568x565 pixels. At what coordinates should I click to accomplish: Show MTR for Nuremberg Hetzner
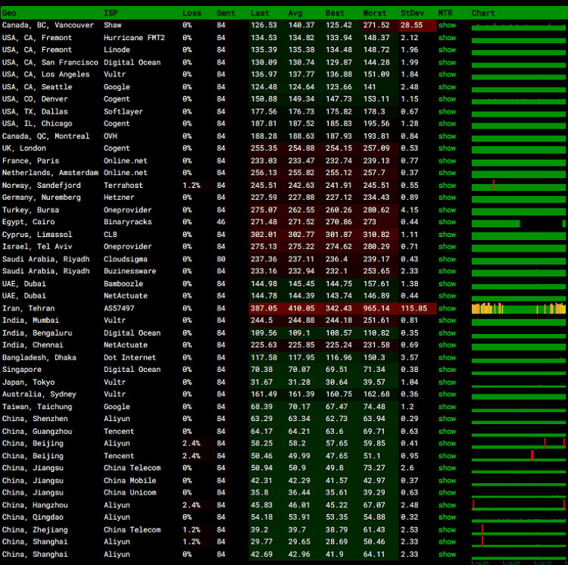pyautogui.click(x=447, y=198)
